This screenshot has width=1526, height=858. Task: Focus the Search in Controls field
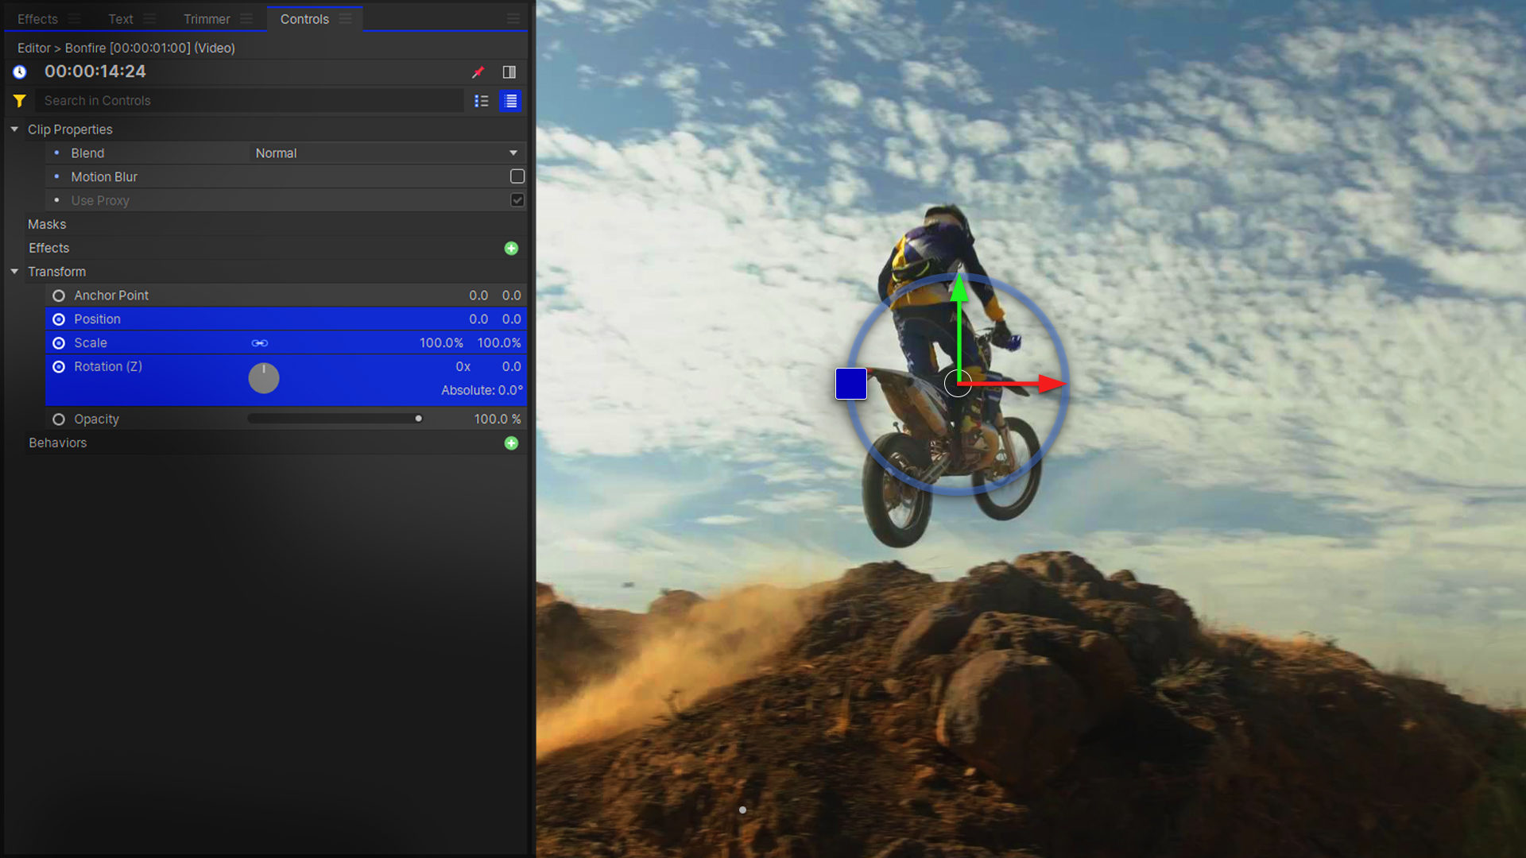pyautogui.click(x=250, y=101)
